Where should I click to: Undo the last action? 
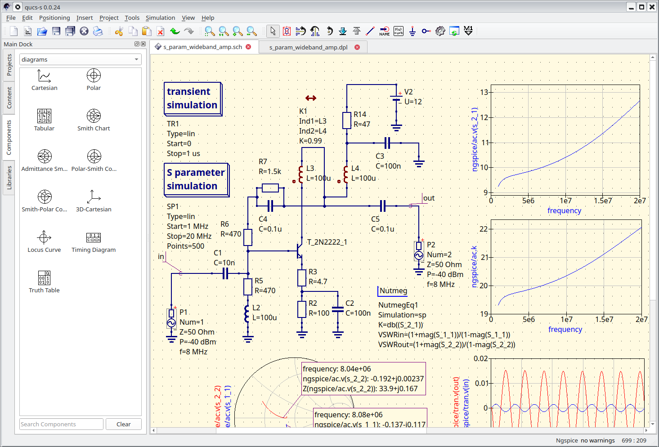coord(175,31)
